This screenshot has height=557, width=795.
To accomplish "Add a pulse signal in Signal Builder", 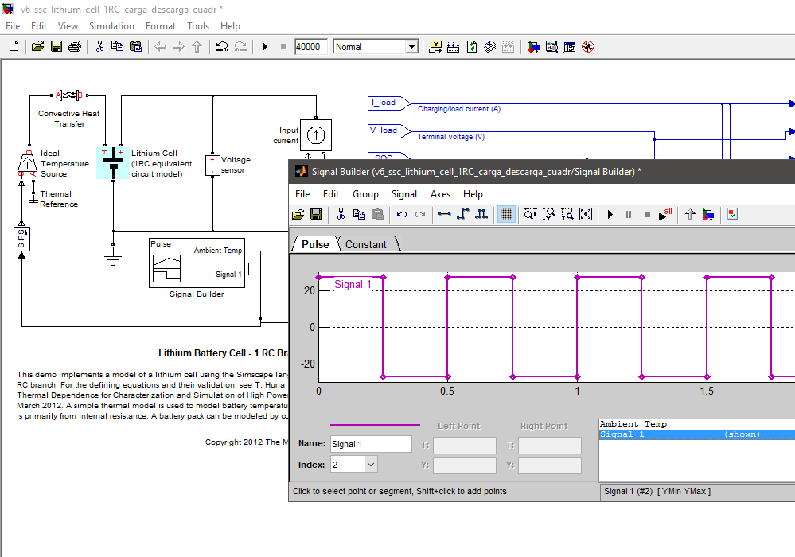I will (x=481, y=215).
